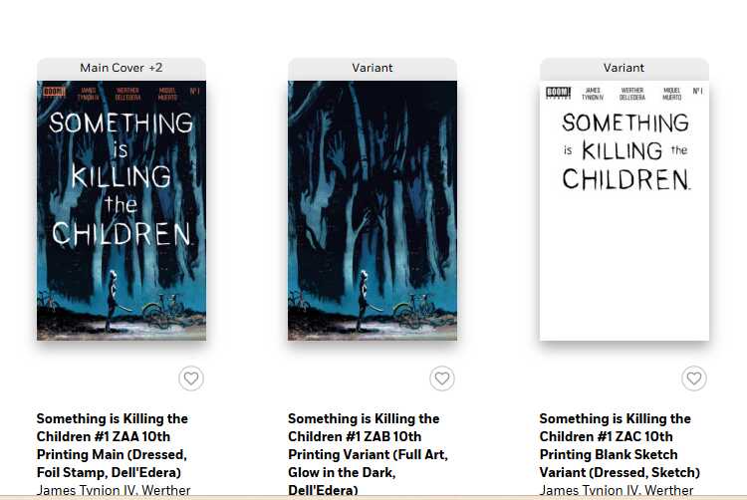Open ZAC Blank Sketch Variant title link

tap(620, 445)
